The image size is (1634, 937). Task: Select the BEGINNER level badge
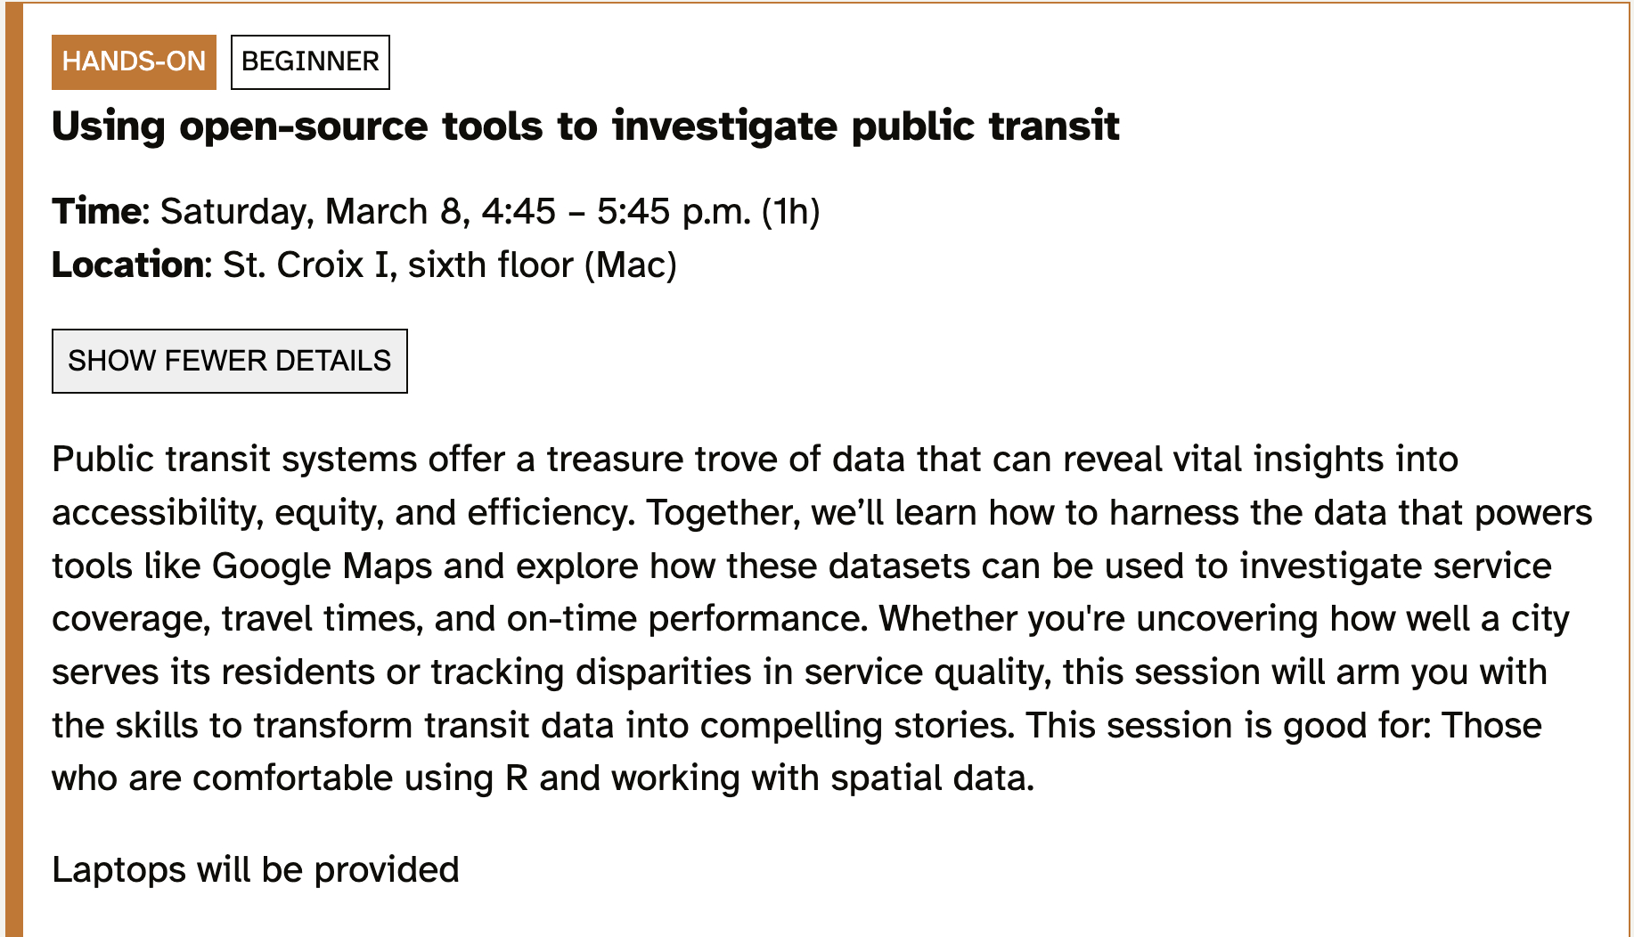310,61
